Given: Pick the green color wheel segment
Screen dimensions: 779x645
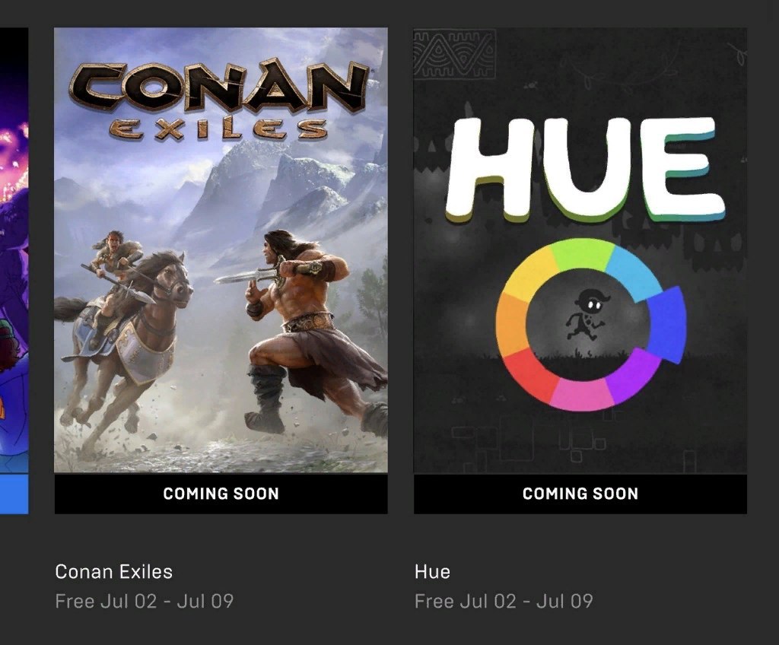Looking at the screenshot, I should [x=582, y=253].
